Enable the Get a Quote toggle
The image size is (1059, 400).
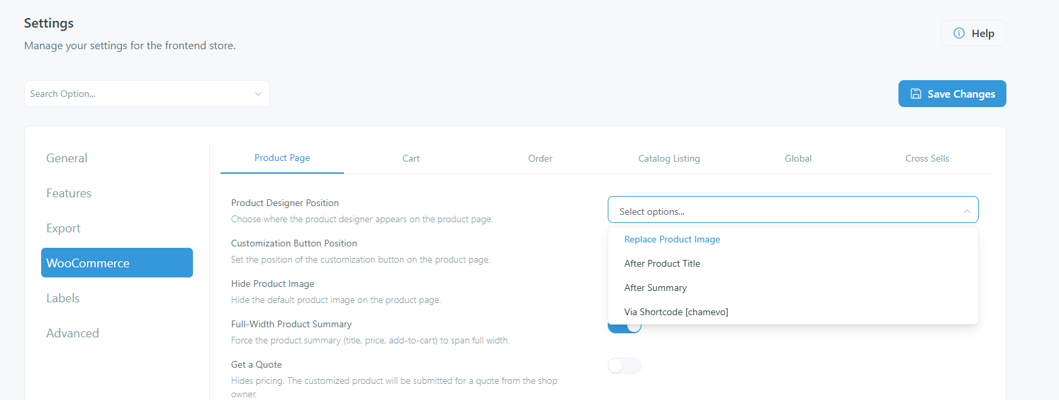pos(625,366)
